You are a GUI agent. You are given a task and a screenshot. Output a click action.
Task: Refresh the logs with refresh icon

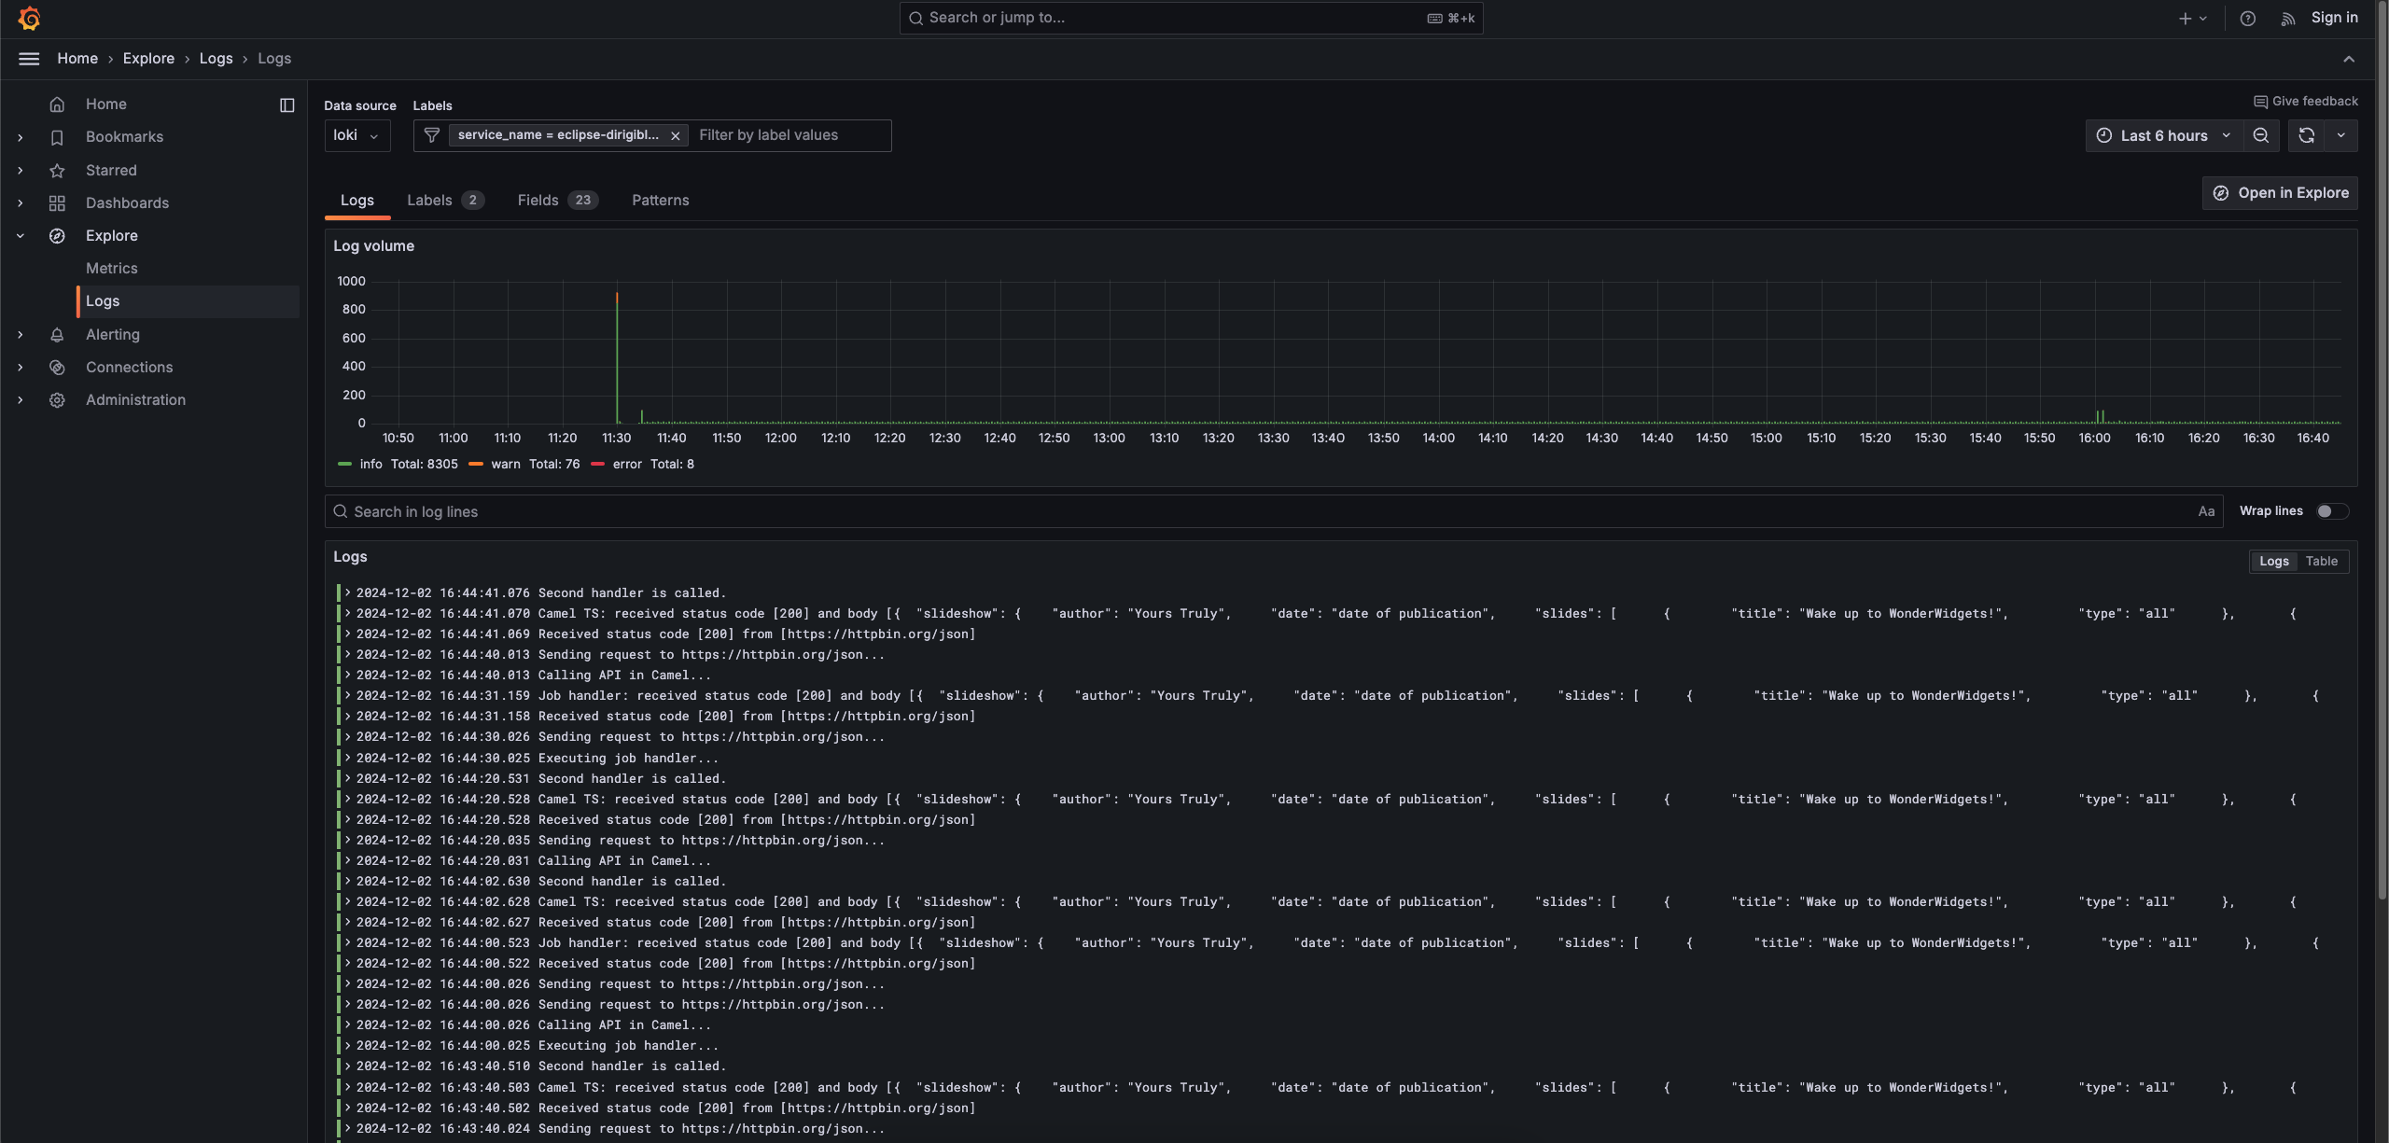2306,136
